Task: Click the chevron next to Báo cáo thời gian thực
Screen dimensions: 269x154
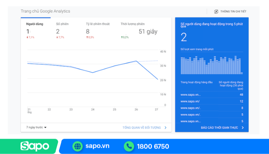Action: (x=242, y=128)
